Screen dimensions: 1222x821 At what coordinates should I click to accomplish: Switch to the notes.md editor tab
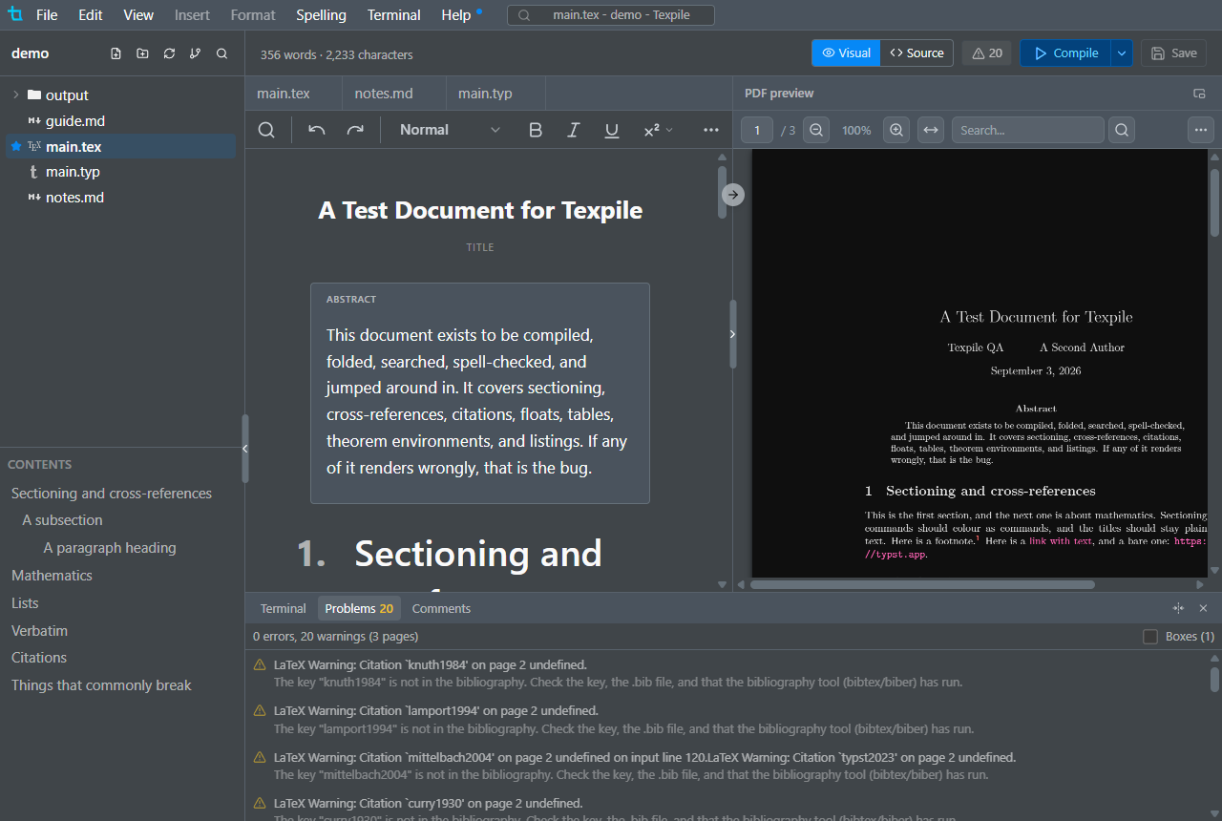point(393,94)
